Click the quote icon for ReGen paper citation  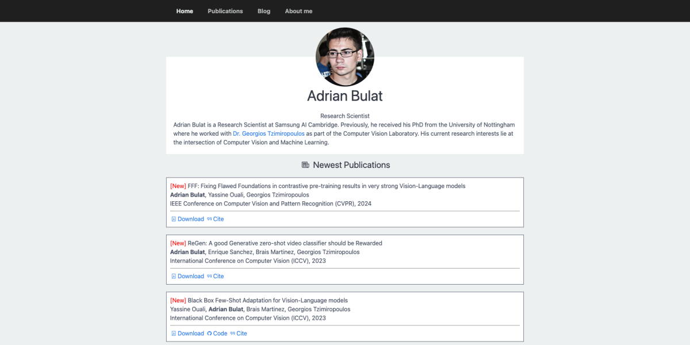coord(209,277)
